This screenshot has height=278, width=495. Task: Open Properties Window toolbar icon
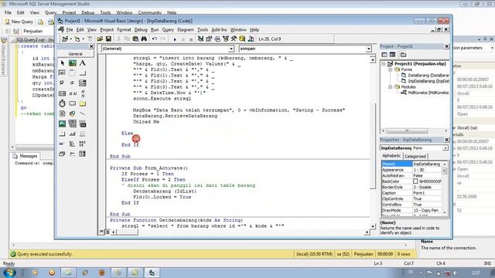(x=209, y=39)
